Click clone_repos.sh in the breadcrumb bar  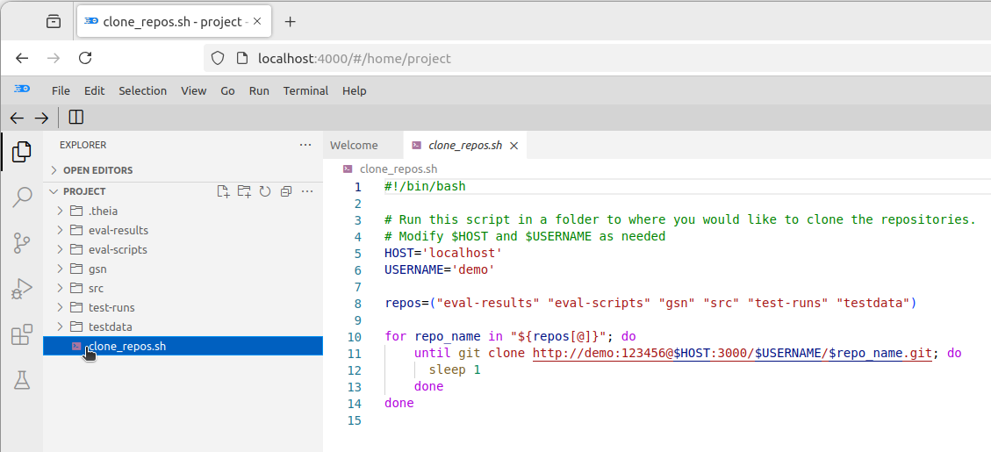click(x=399, y=169)
